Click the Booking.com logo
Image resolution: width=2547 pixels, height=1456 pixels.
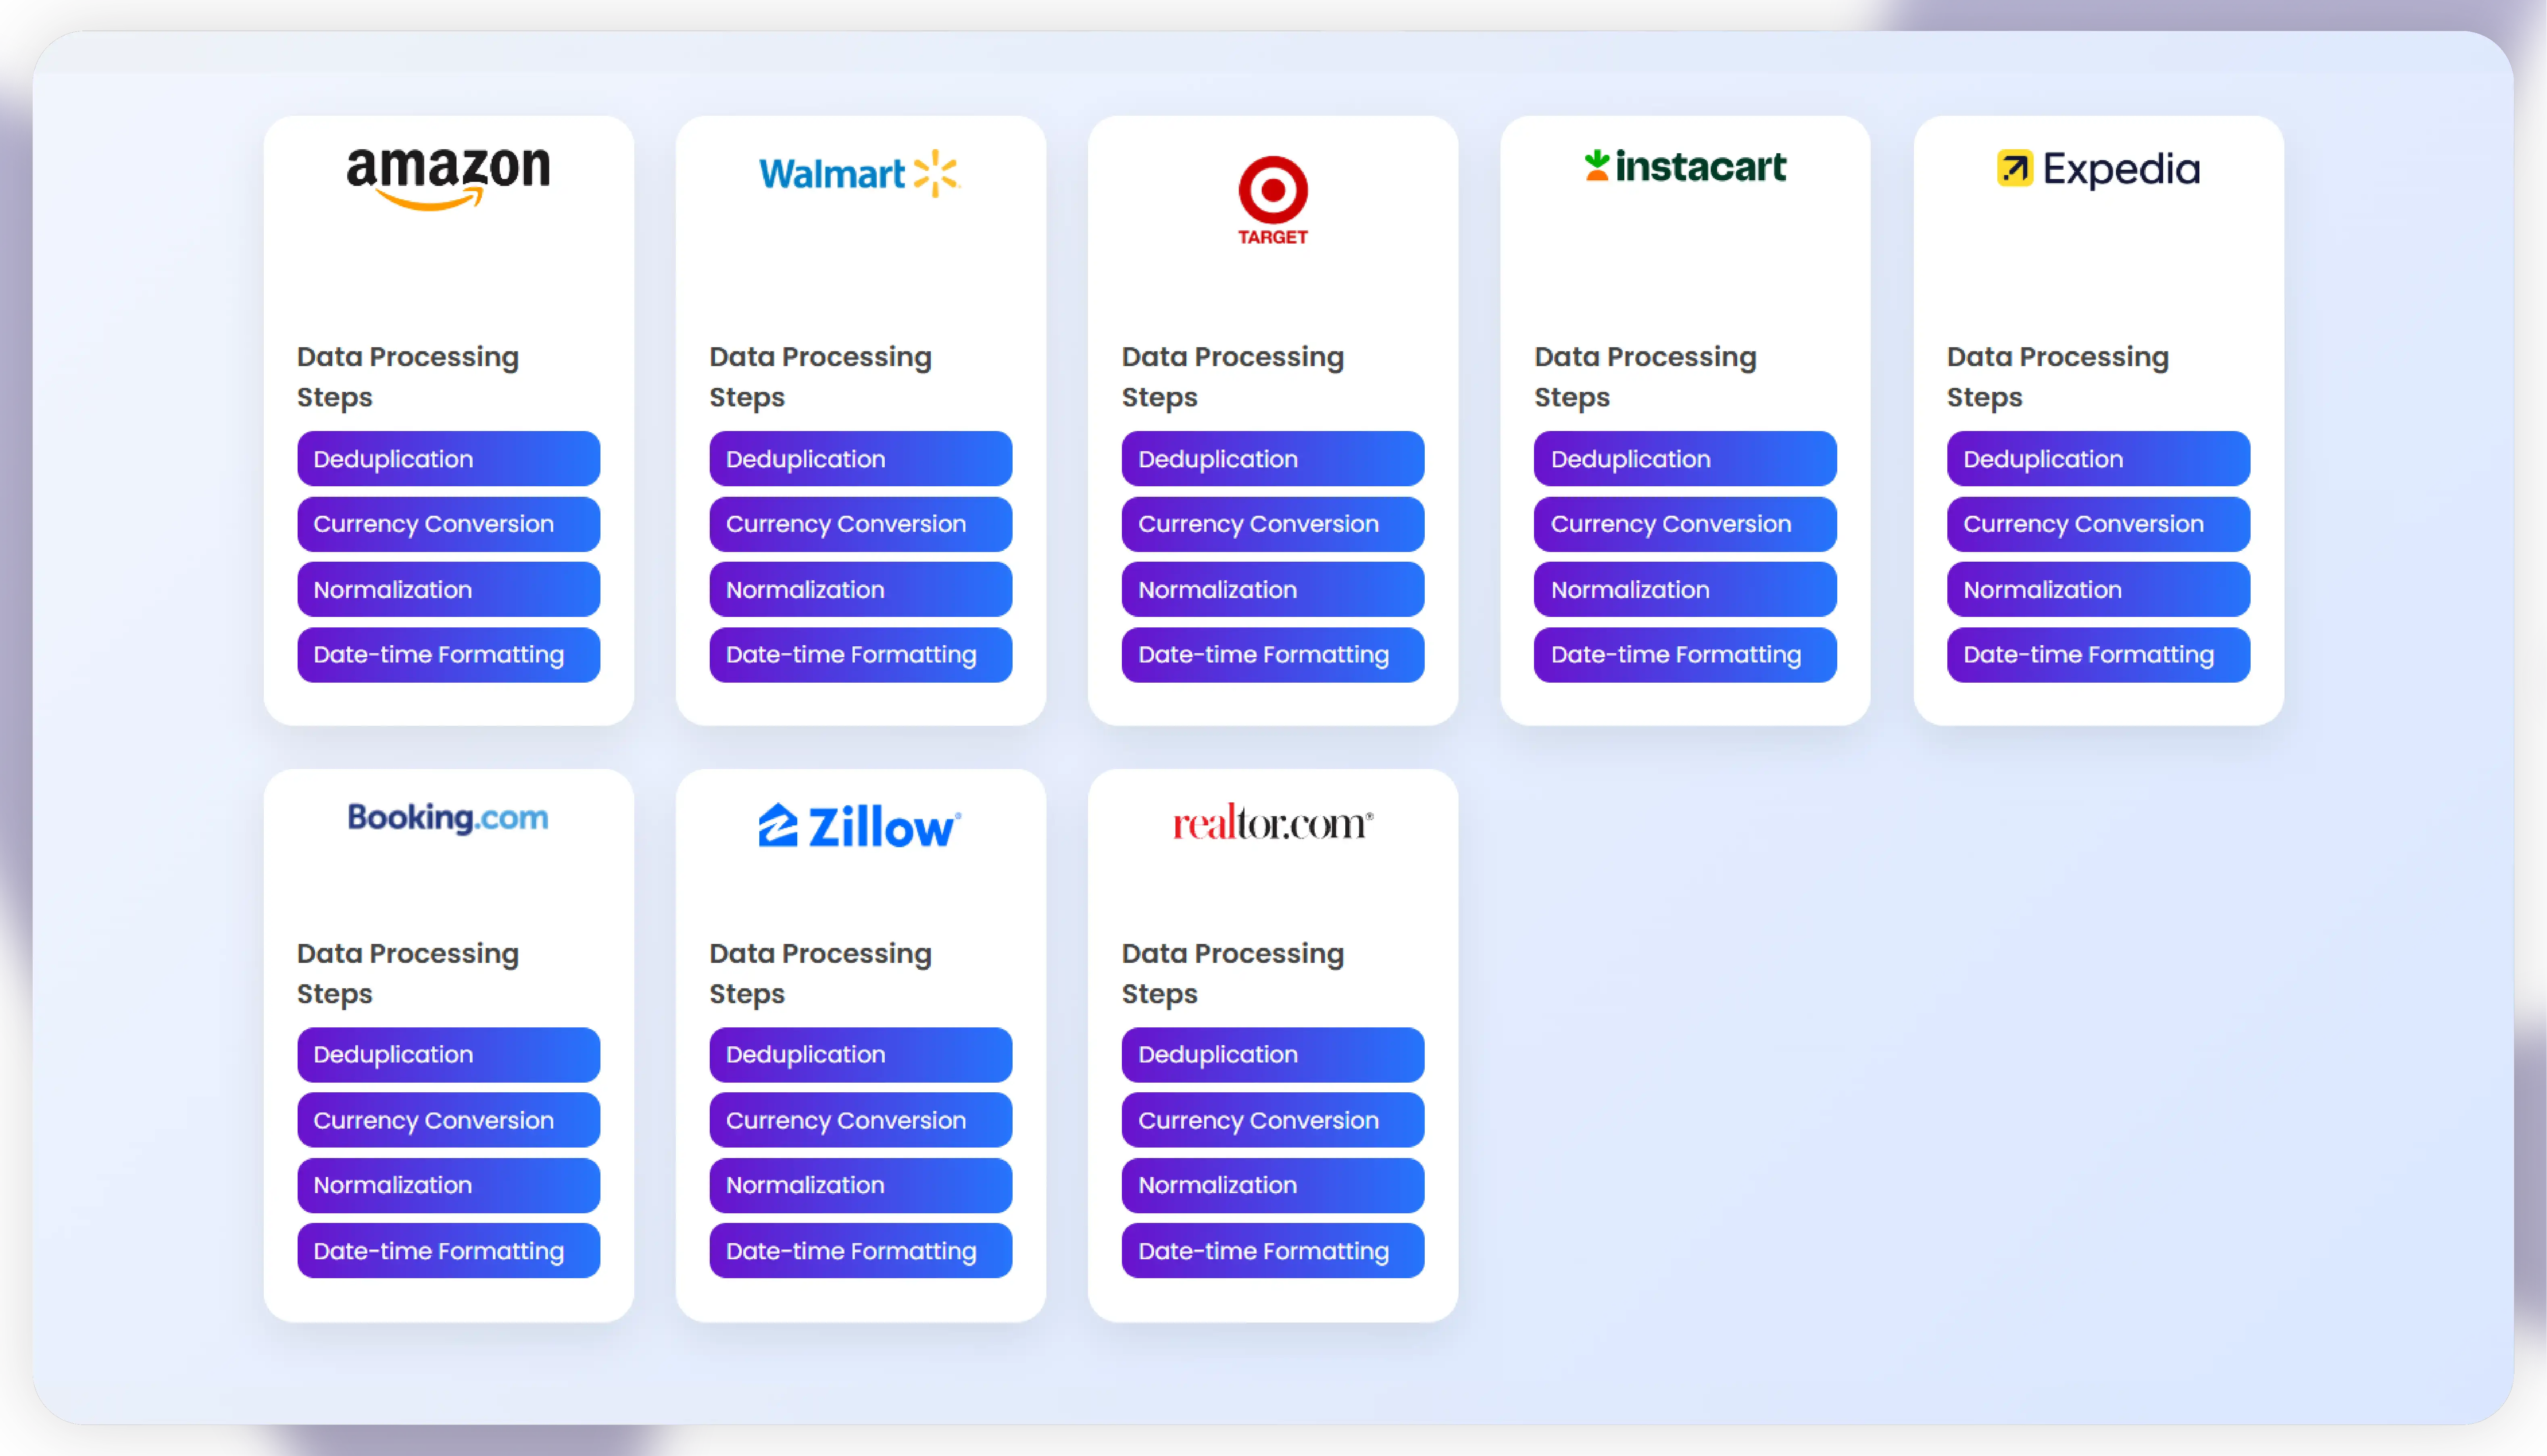point(448,818)
